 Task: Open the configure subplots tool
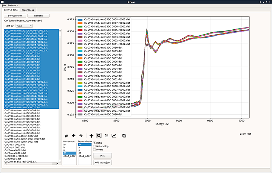click(x=106, y=135)
